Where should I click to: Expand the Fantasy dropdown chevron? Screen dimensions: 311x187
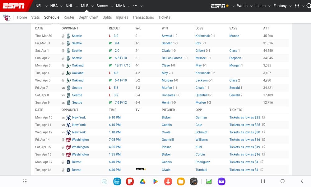(290, 6)
